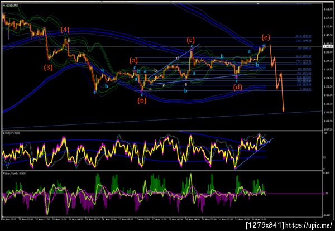This screenshot has height=231, width=335.
Task: Open the triangle menu beside GOLD,M30
Action: [4, 6]
